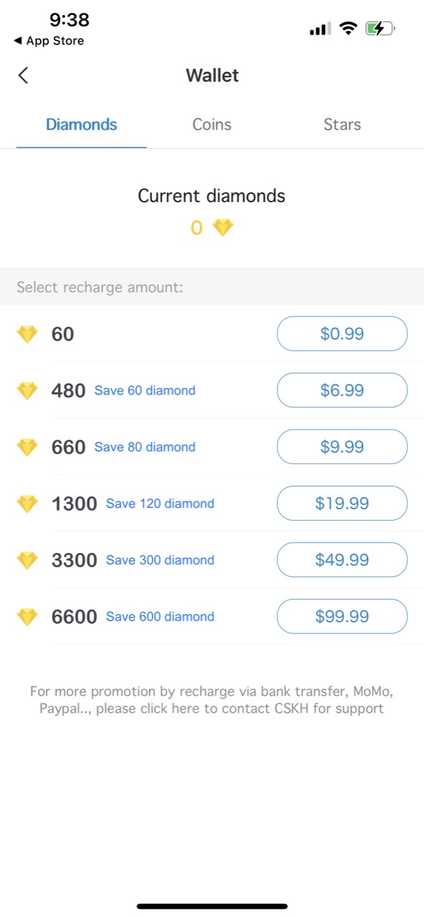Tap the back arrow icon

pos(23,75)
